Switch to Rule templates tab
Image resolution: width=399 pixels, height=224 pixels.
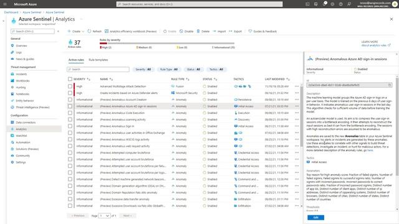pos(99,60)
